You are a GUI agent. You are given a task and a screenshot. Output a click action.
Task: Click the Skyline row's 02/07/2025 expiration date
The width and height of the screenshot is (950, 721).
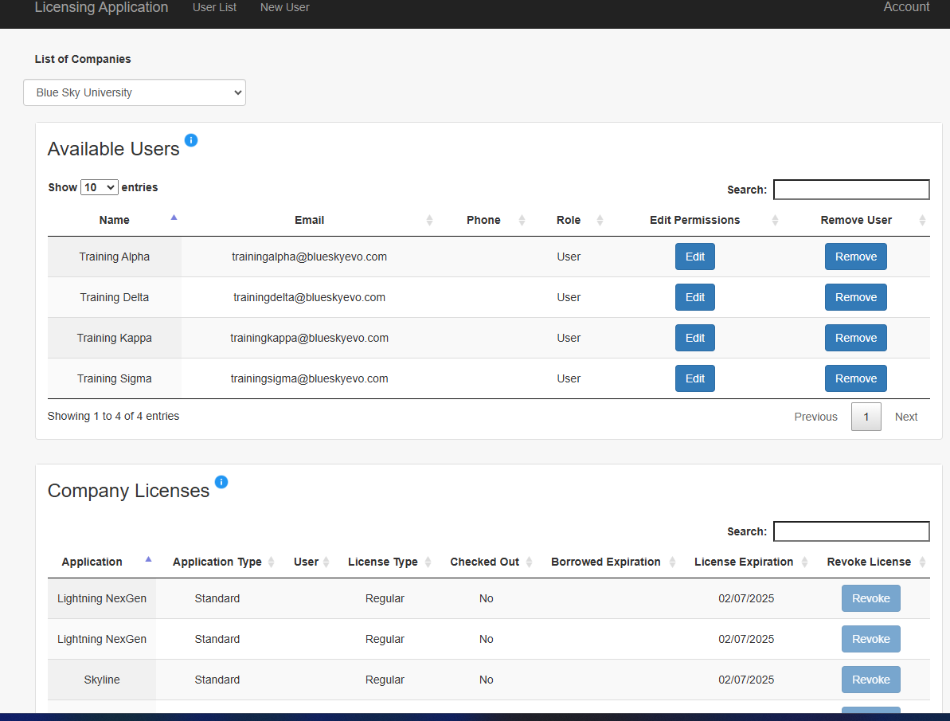[746, 680]
